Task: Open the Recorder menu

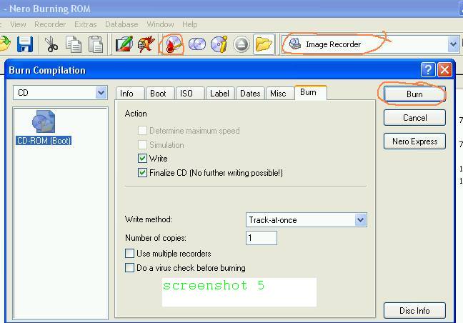Action: 50,24
